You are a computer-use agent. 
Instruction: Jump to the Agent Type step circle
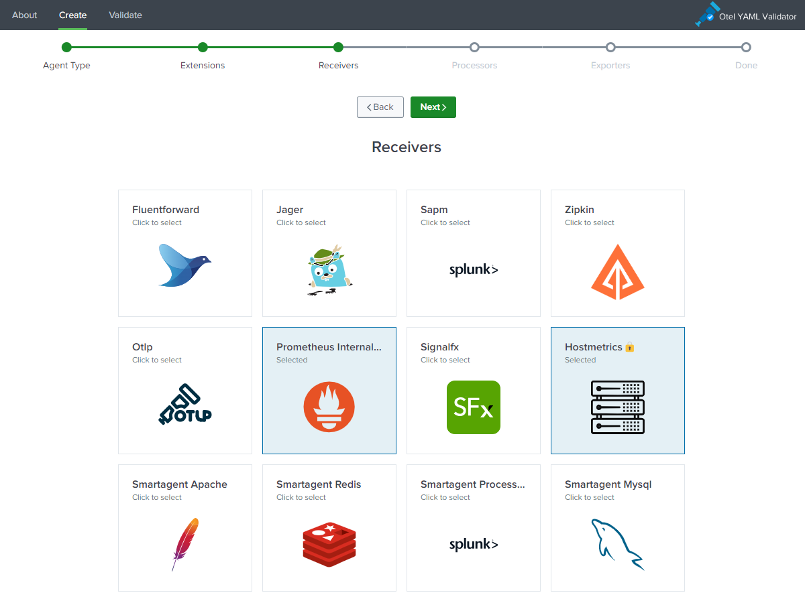pyautogui.click(x=66, y=47)
